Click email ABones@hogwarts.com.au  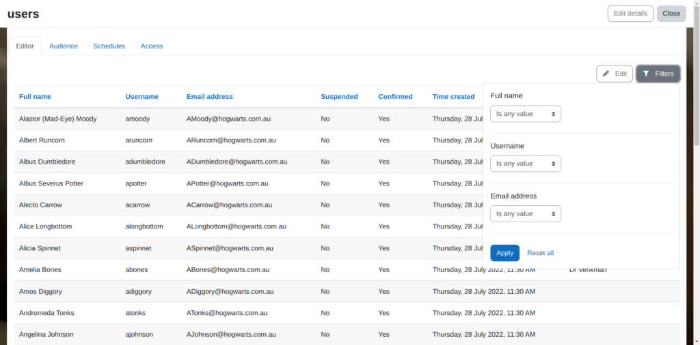coord(228,269)
